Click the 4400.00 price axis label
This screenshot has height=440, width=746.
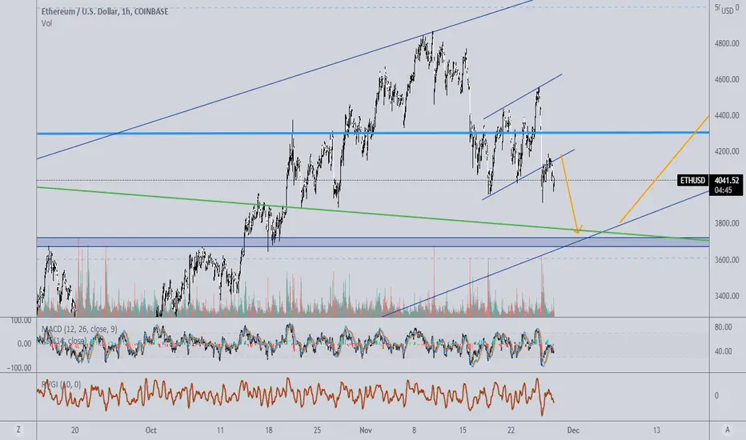pyautogui.click(x=727, y=115)
